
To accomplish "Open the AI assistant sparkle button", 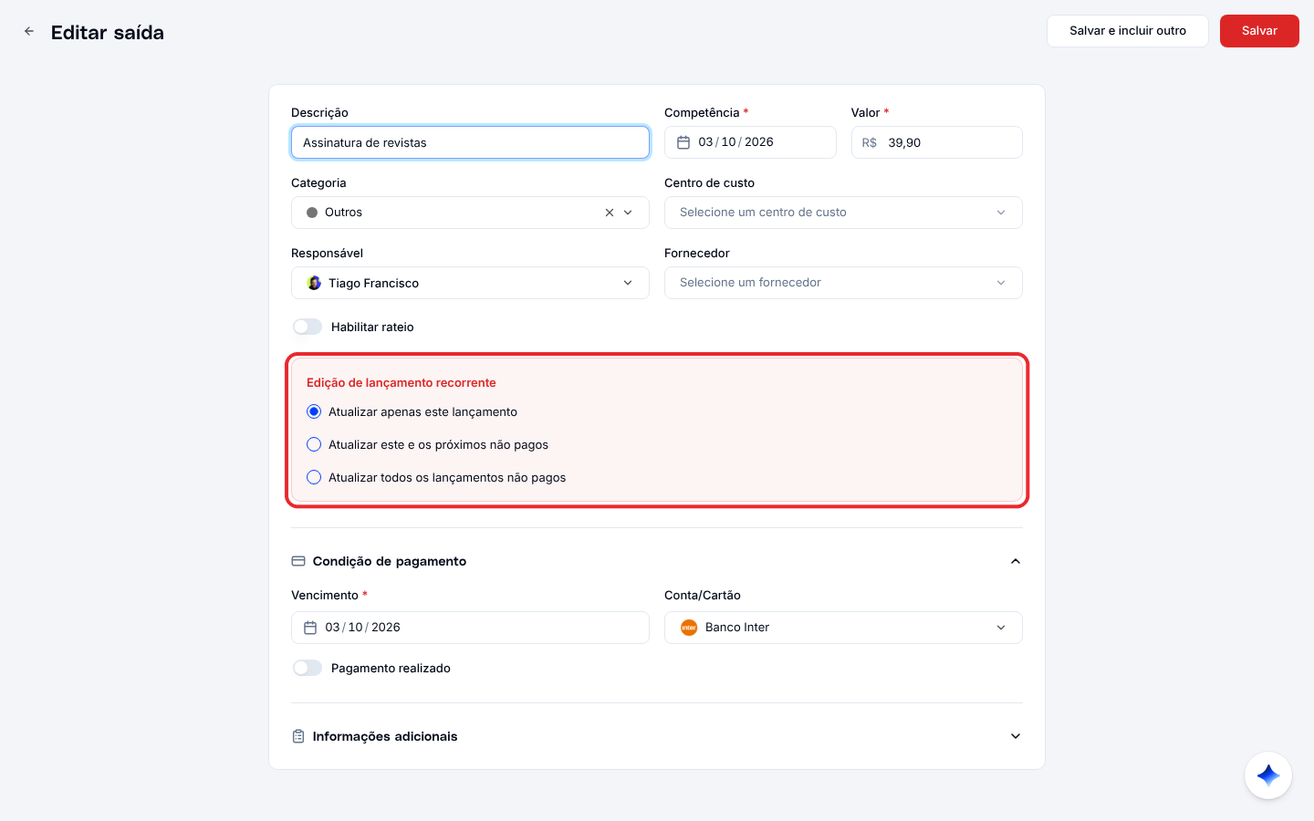I will point(1268,775).
